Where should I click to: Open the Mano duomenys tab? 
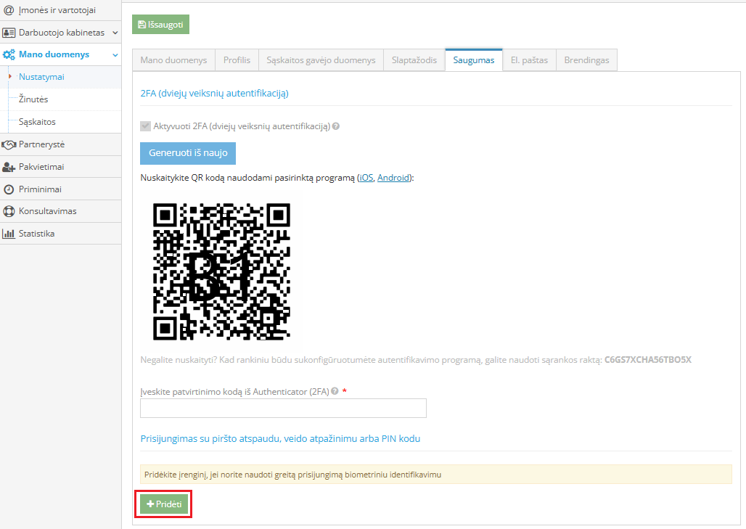click(x=173, y=60)
